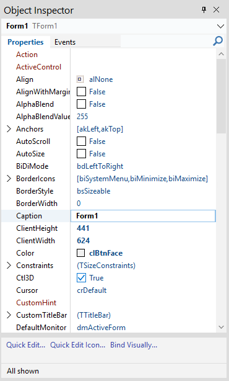Click the bsSizeable border style value
Image resolution: width=229 pixels, height=381 pixels.
pos(93,191)
